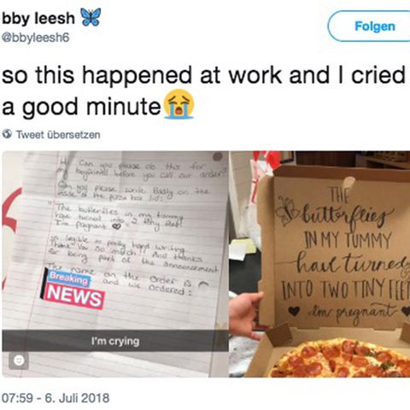Translate tweet via Tweet übersetzen link

(x=58, y=134)
